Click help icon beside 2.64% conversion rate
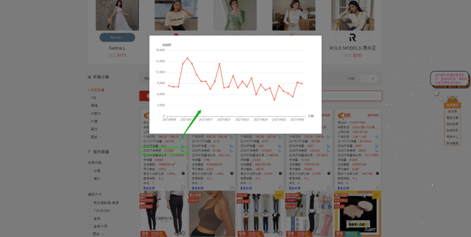The image size is (471, 237). (280, 173)
